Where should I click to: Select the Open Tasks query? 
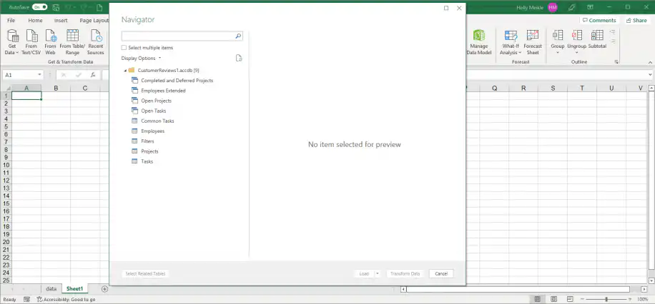pos(153,111)
